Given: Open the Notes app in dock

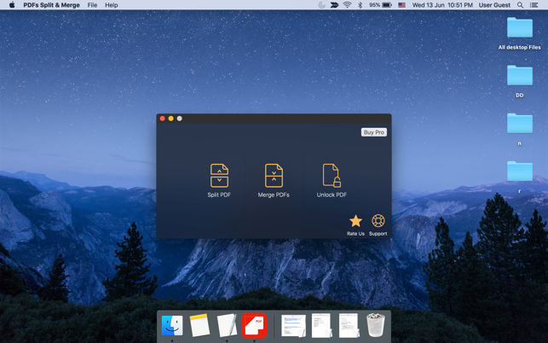Looking at the screenshot, I should coord(199,325).
